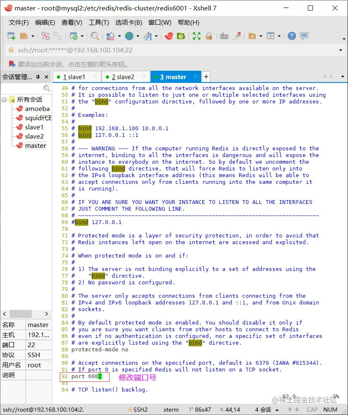Open the 文件(F) menu
The height and width of the screenshot is (415, 348).
[x=18, y=23]
